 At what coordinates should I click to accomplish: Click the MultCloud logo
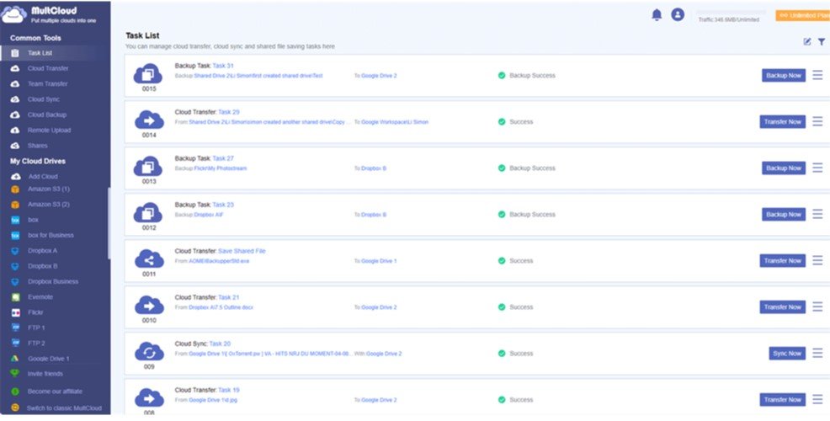click(x=14, y=14)
